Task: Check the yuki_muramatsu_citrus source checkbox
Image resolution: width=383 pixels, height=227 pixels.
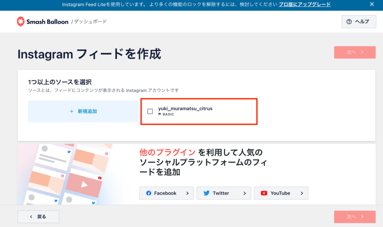Action: tap(150, 111)
